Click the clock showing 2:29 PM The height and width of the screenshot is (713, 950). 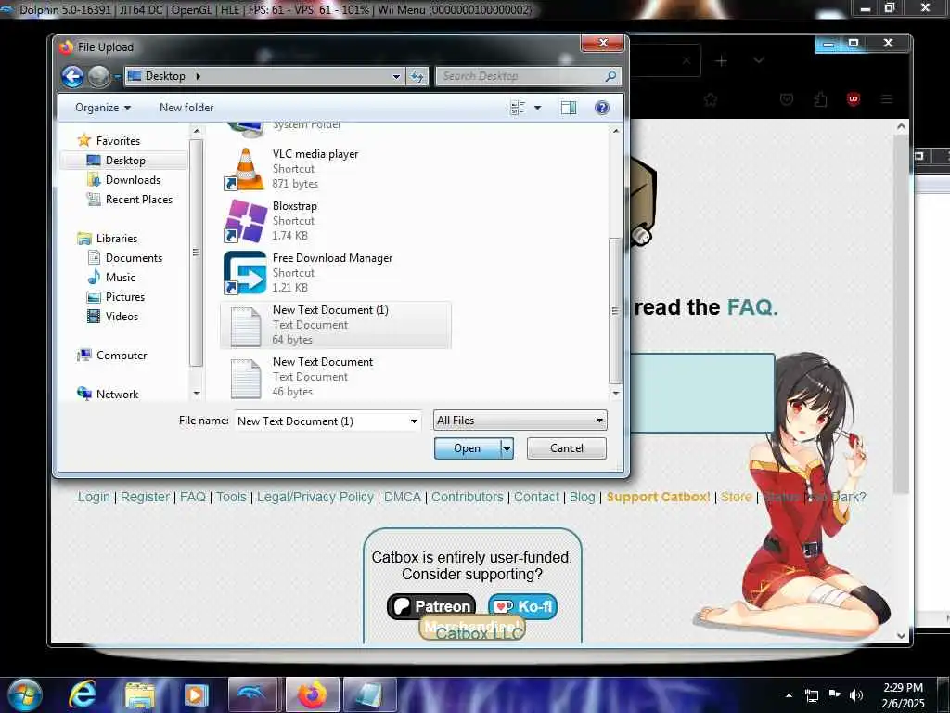pos(903,688)
